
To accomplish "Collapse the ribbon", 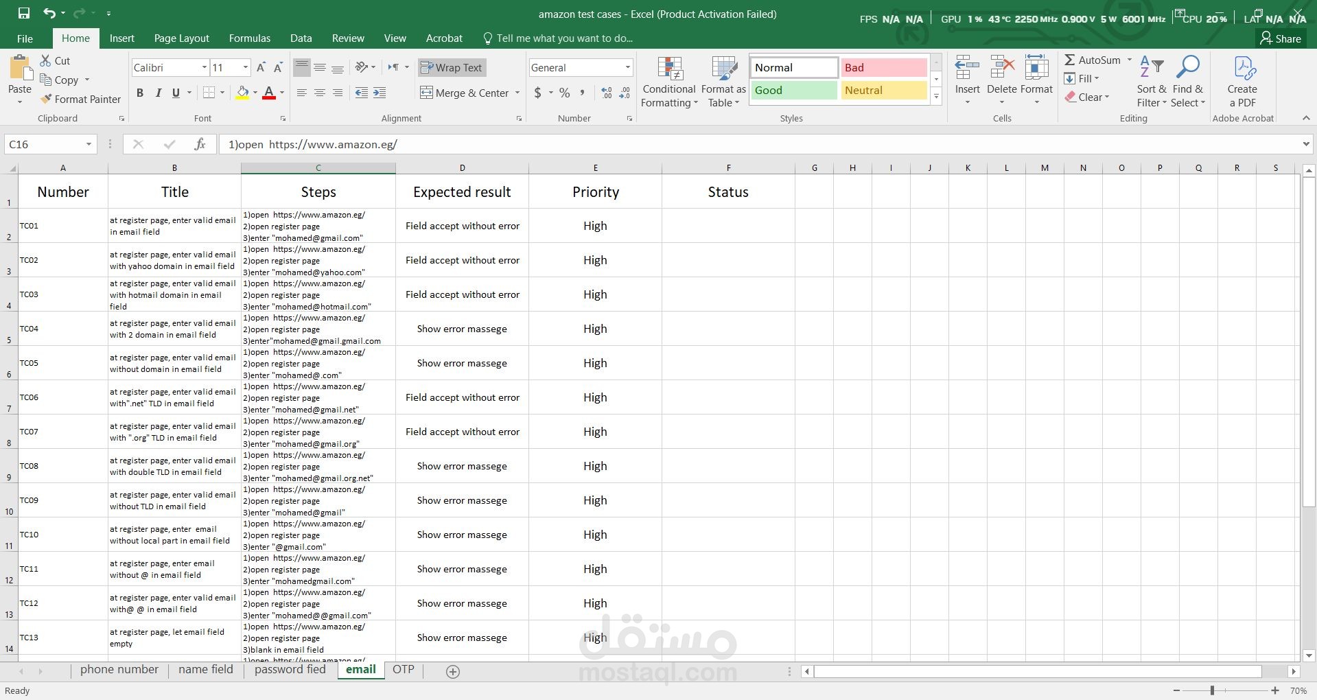I will tap(1306, 119).
